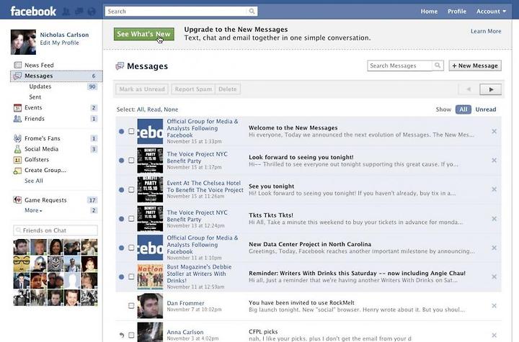Click the Social Media group flask icon

[17, 149]
